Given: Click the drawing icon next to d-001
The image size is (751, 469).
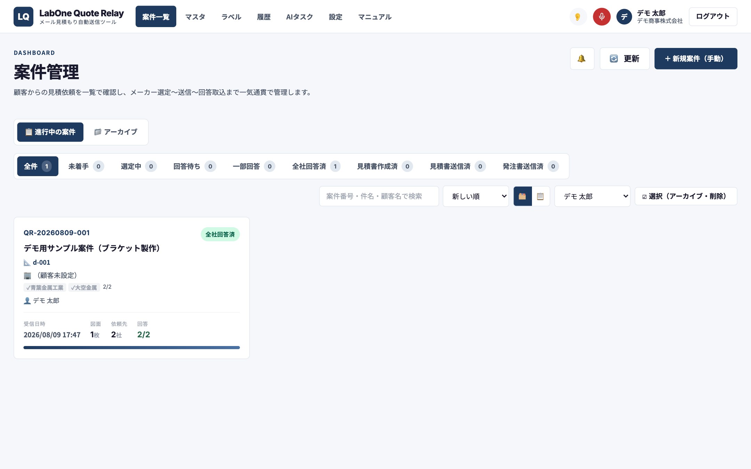Looking at the screenshot, I should (27, 262).
